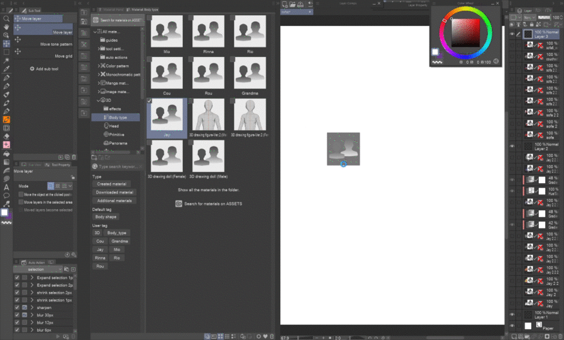Select the Eraser tool
Viewport: 564px width, 340px height.
pyautogui.click(x=6, y=137)
